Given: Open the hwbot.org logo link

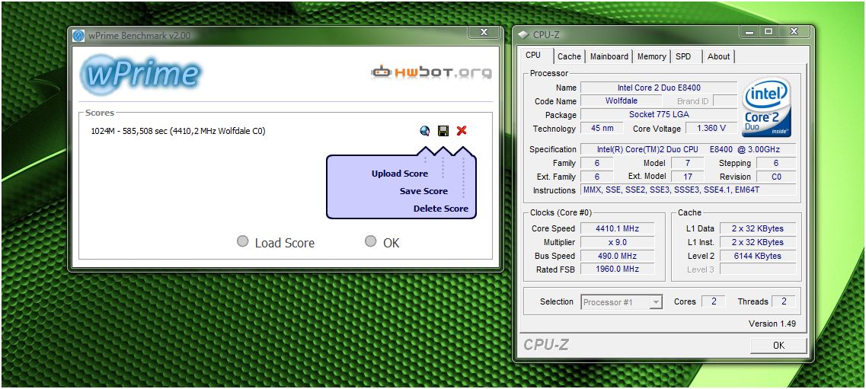Looking at the screenshot, I should coord(431,72).
